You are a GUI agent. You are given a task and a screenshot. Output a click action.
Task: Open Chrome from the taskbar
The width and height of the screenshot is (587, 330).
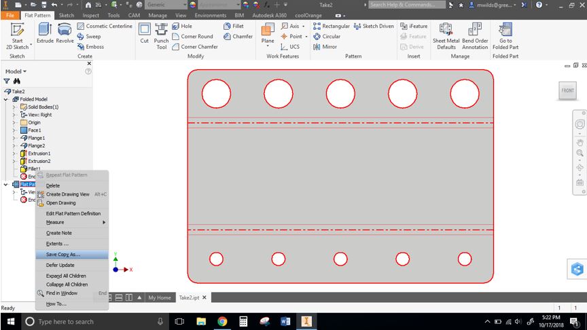[x=222, y=321]
